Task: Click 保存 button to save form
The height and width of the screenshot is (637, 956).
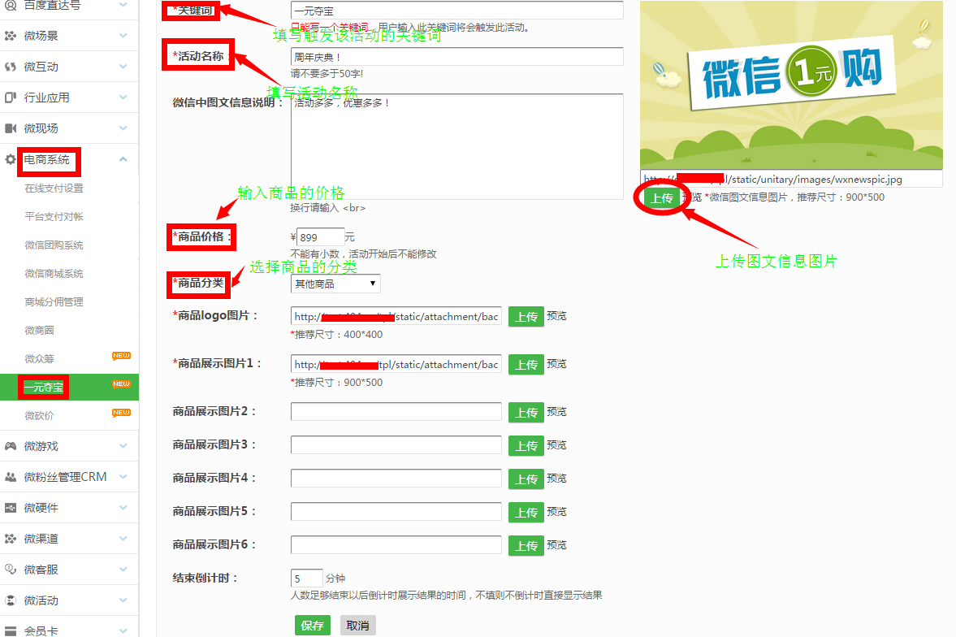Action: click(x=312, y=626)
